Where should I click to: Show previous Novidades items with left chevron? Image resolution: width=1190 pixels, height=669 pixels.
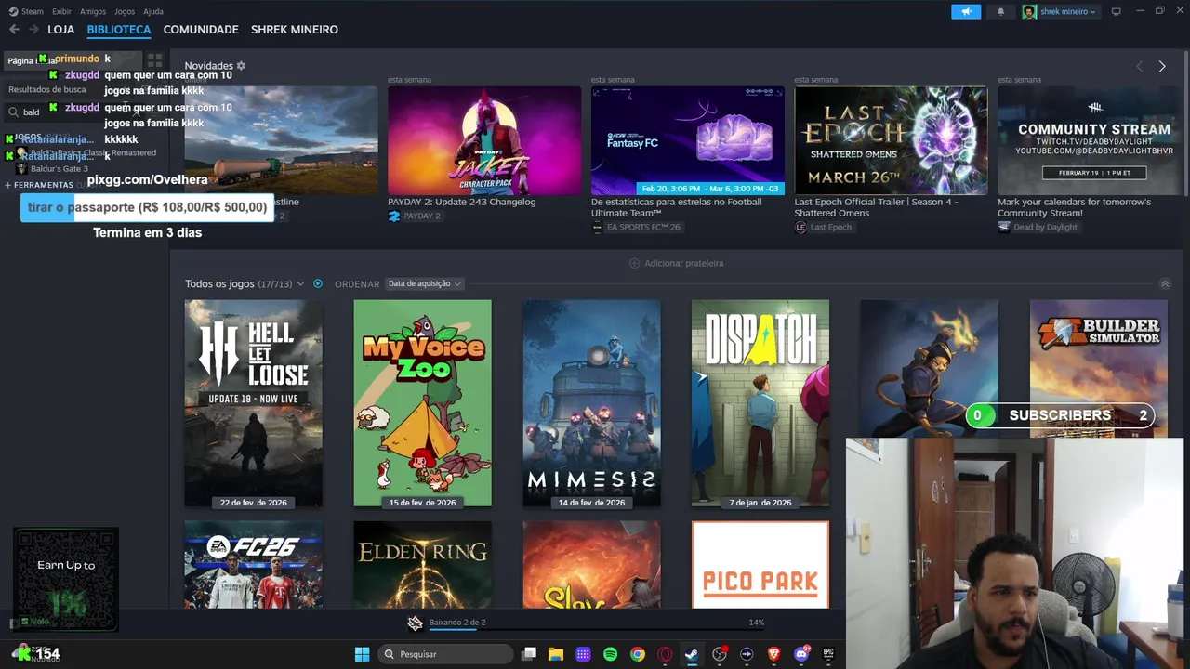[x=1139, y=66]
